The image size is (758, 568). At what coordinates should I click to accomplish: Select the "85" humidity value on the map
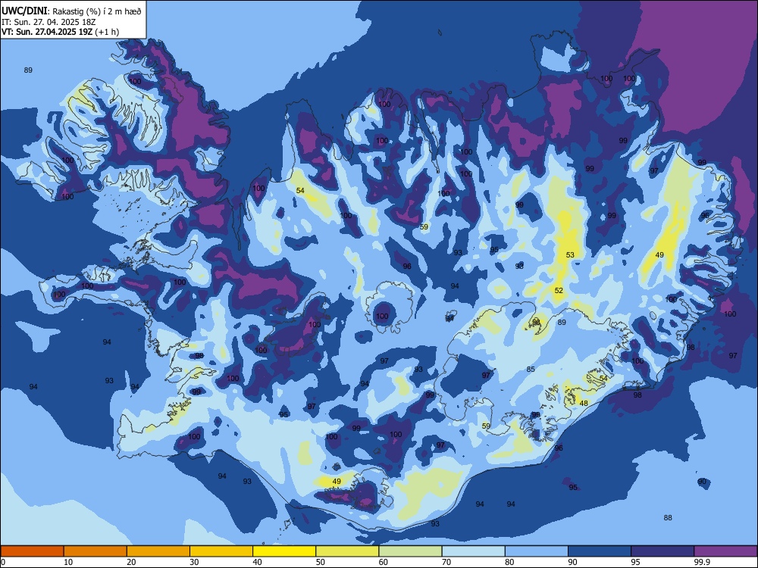pos(531,369)
